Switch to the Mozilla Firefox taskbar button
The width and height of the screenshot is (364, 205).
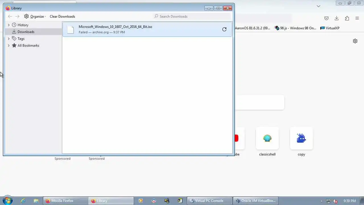click(65, 201)
